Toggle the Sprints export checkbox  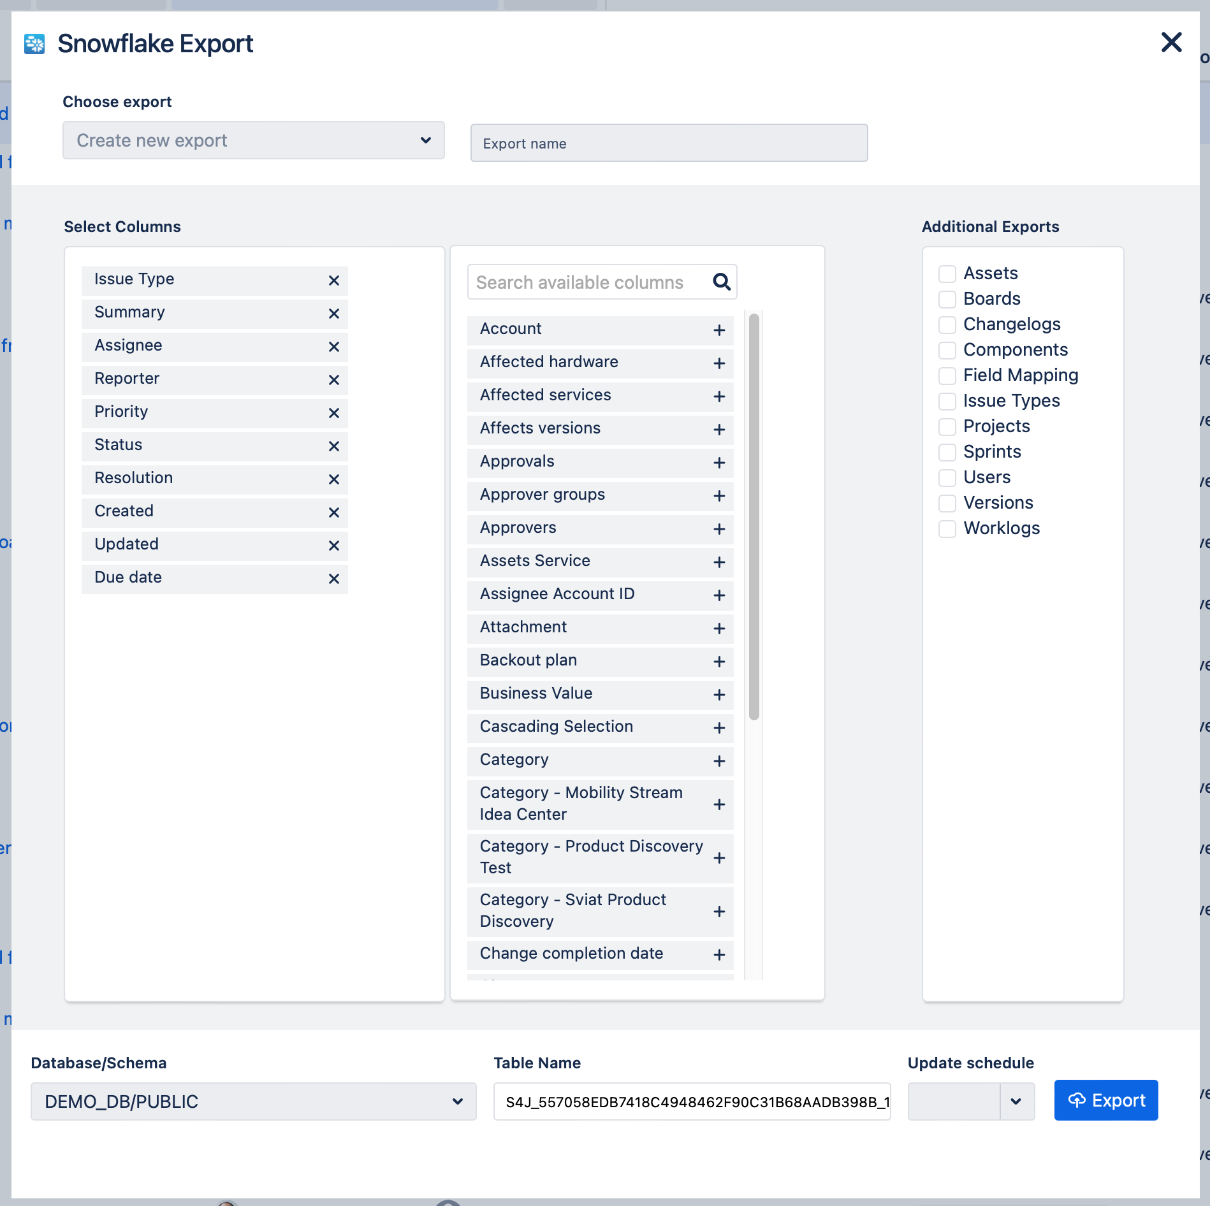coord(947,453)
